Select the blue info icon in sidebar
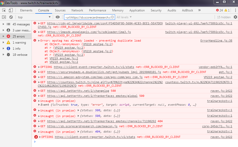 point(8,48)
